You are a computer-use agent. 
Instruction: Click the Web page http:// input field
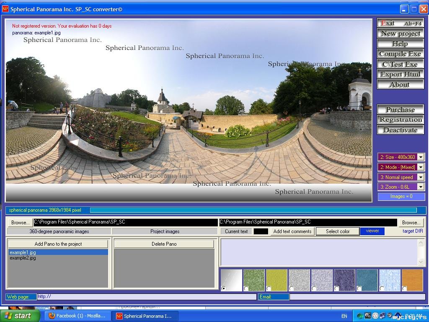147,296
